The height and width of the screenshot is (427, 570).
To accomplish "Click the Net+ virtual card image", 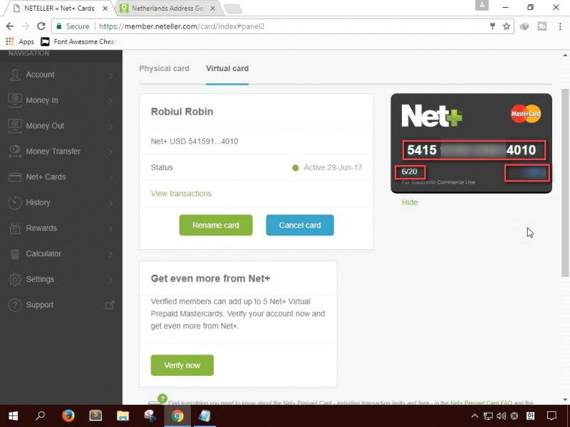I will coord(471,143).
